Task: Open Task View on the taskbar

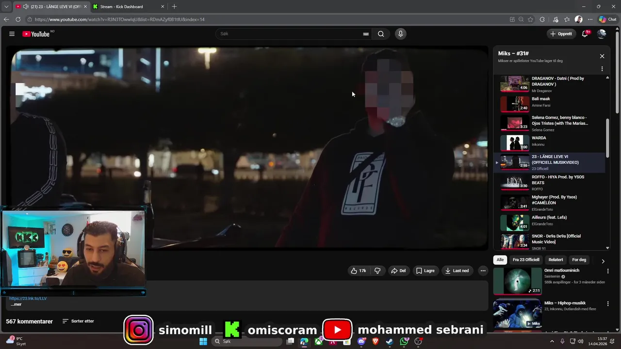Action: tap(290, 342)
